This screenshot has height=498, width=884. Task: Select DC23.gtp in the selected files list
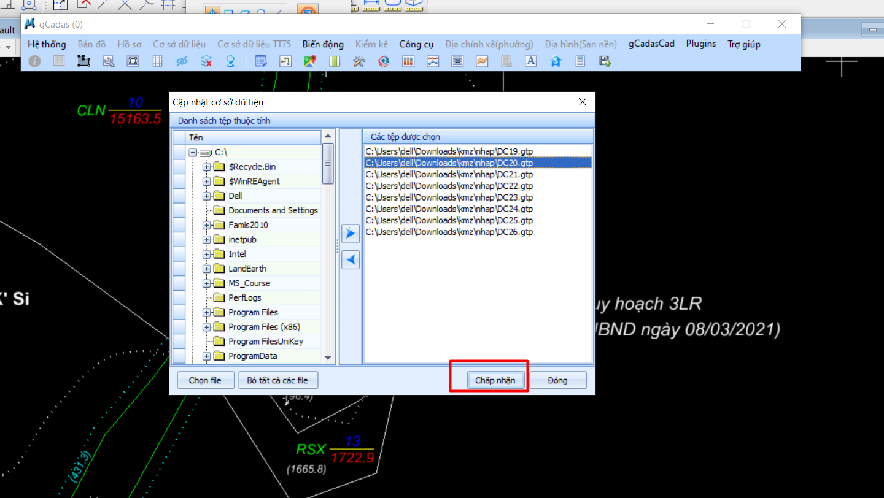[449, 197]
